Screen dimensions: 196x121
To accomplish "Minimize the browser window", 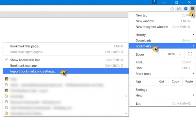I will coord(165,2).
